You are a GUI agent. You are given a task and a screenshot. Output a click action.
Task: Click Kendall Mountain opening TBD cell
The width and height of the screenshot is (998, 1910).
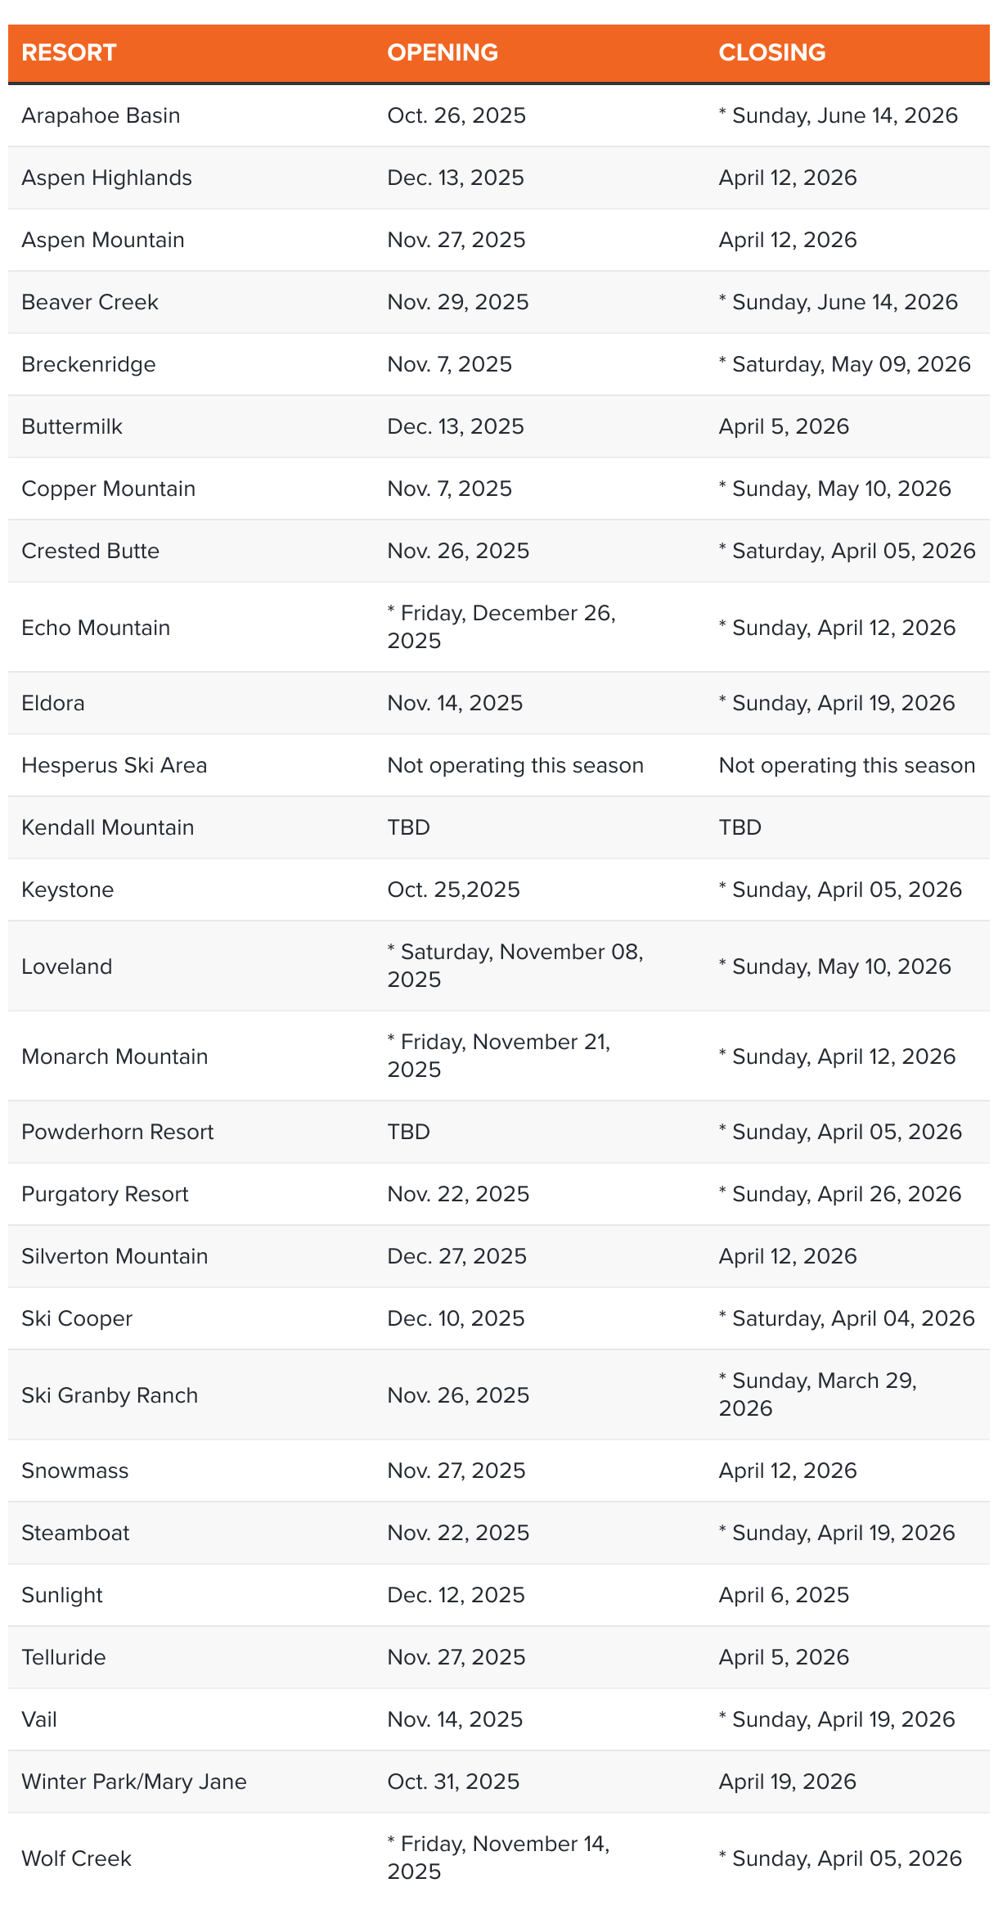tap(408, 827)
